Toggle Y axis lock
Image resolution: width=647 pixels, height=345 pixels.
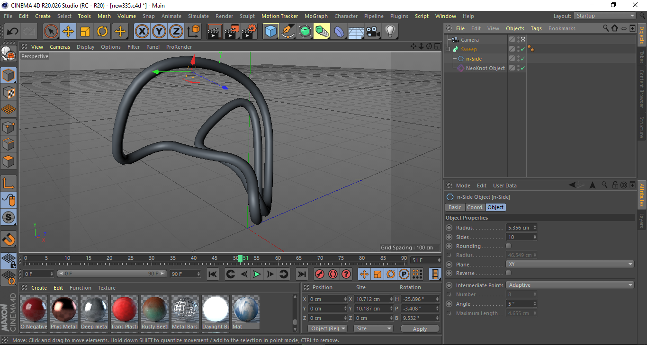159,32
